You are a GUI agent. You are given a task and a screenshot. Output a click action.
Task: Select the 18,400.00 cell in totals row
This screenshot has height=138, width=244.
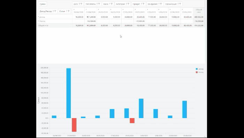click(139, 26)
